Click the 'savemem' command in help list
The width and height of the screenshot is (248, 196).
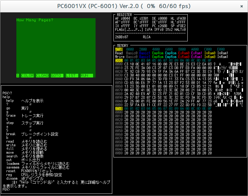pos(13,167)
